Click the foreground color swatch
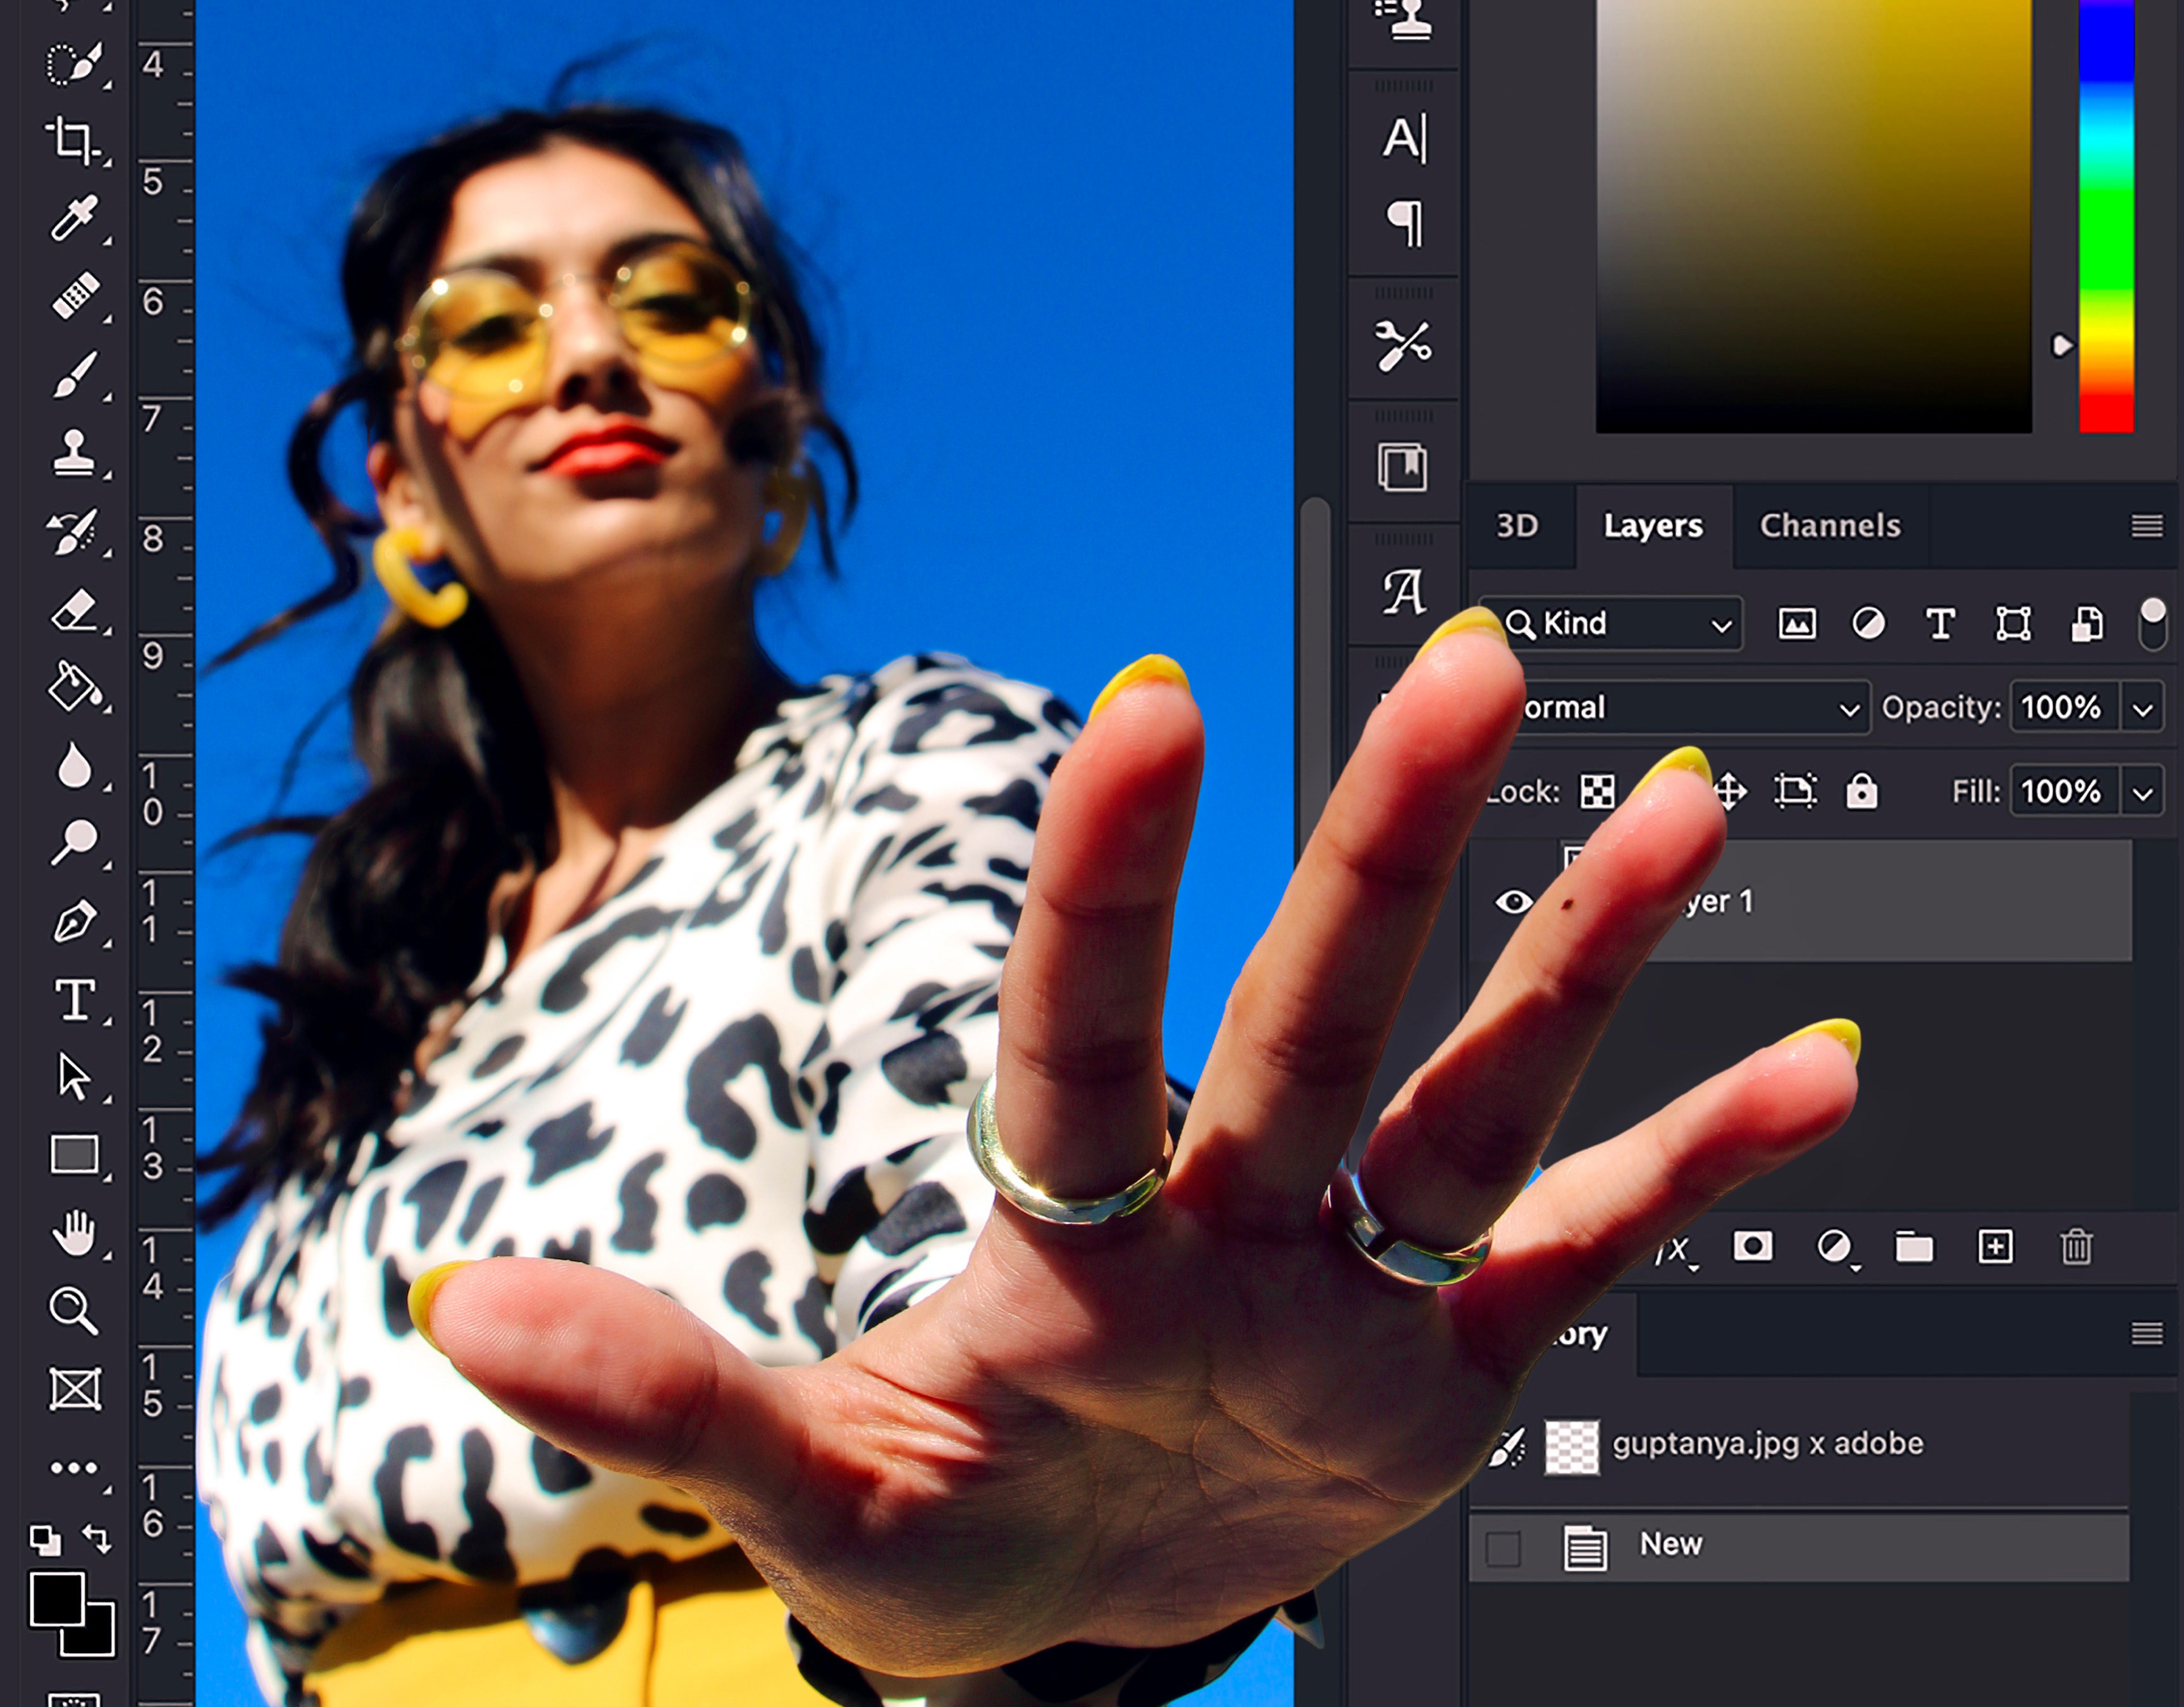Screen dimensions: 2184x1707 click(x=57, y=1599)
